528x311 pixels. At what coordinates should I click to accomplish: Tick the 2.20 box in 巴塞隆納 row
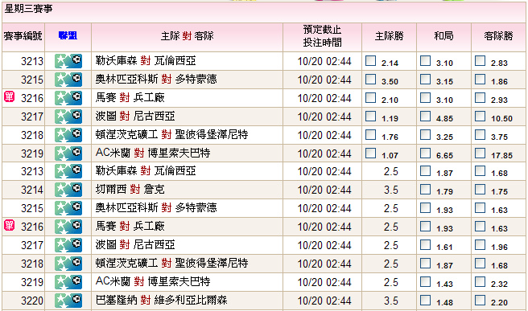[x=481, y=300]
